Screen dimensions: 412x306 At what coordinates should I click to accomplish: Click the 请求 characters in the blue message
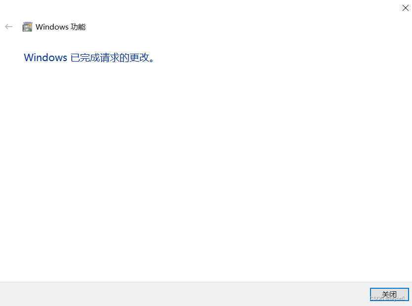coord(110,57)
